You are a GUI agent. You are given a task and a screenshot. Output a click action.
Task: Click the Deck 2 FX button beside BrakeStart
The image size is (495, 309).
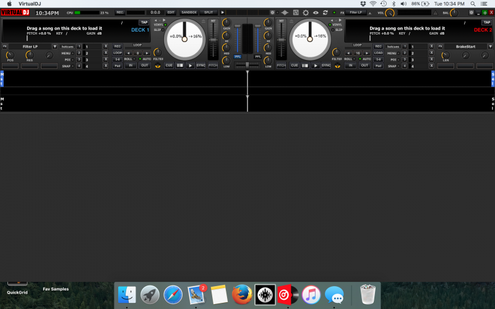(440, 46)
